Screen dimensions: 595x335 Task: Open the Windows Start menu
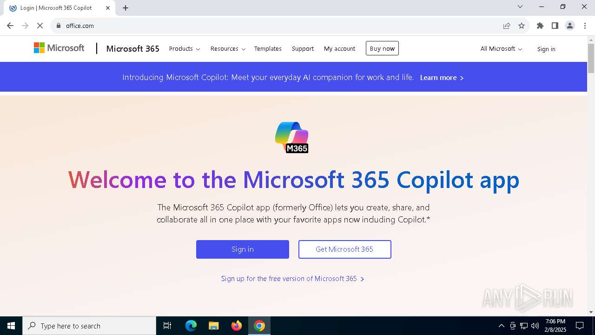(11, 326)
